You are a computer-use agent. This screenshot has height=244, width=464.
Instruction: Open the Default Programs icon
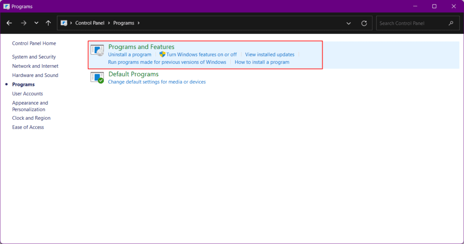97,78
